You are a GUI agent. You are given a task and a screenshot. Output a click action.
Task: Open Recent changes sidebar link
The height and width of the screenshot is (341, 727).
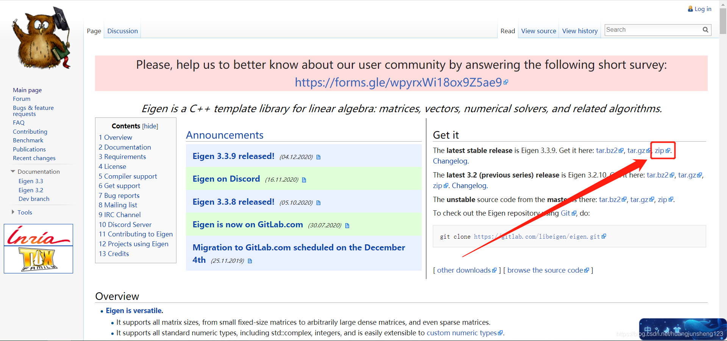click(x=34, y=158)
